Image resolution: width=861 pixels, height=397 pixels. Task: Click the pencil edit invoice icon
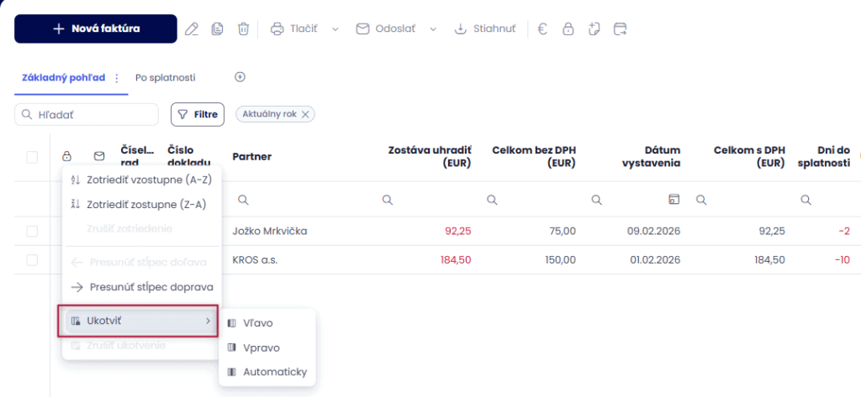[192, 29]
